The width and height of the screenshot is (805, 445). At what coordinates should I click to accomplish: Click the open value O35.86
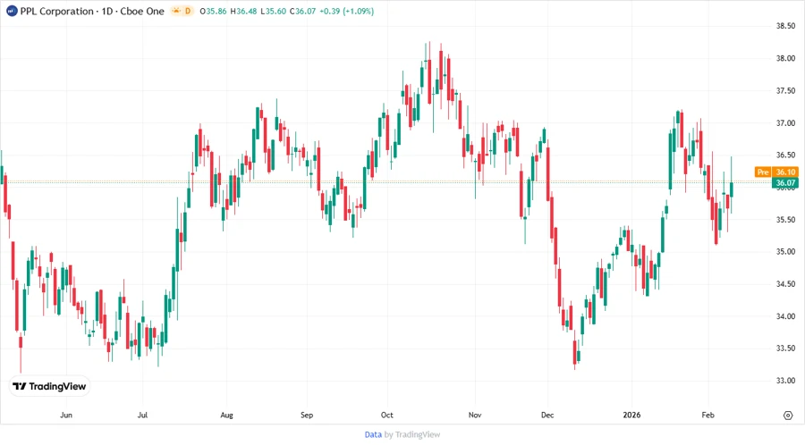(213, 11)
